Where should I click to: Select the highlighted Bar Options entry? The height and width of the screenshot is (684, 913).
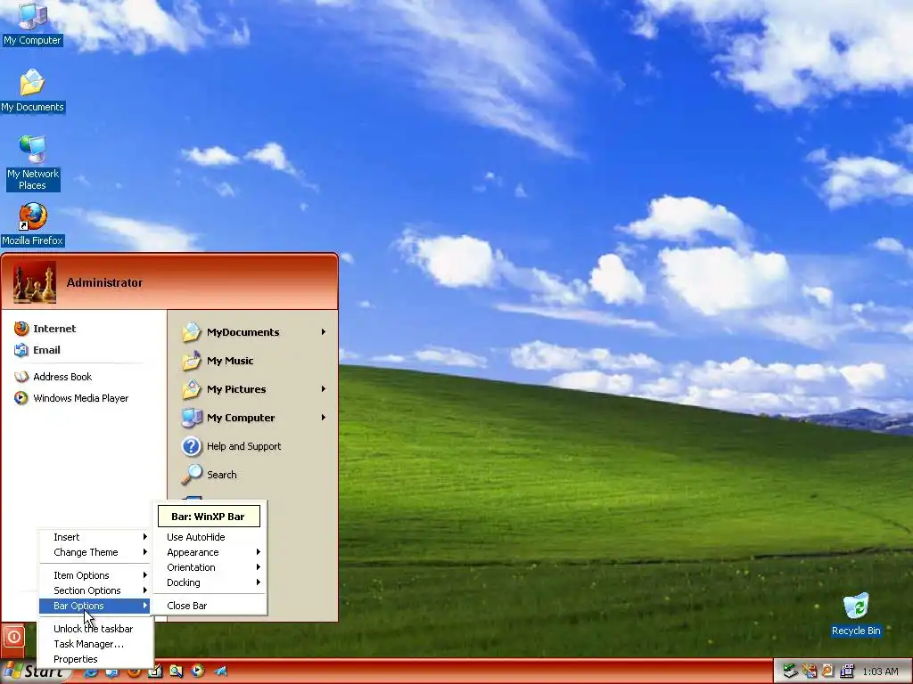(95, 606)
